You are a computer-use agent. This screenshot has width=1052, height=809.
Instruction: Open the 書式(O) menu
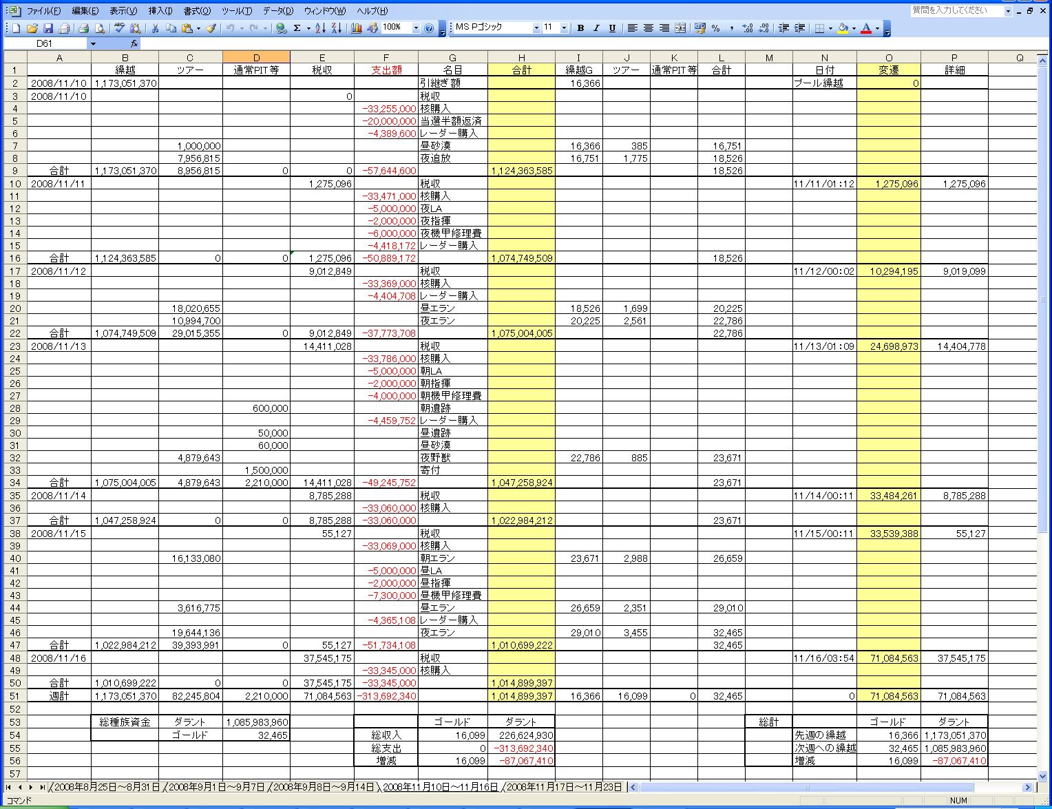coord(197,11)
